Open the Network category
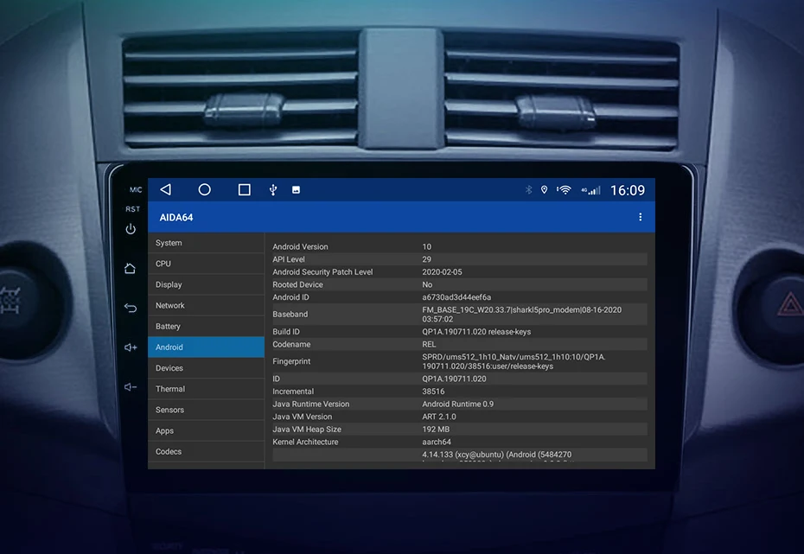This screenshot has width=804, height=554. pyautogui.click(x=206, y=305)
